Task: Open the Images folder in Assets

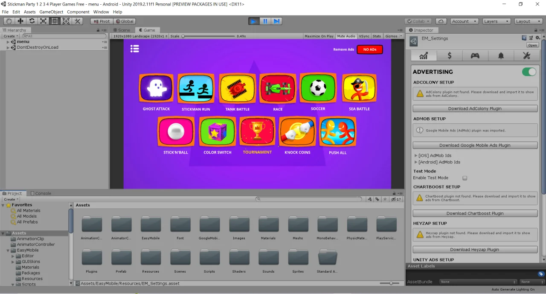Action: (239, 224)
